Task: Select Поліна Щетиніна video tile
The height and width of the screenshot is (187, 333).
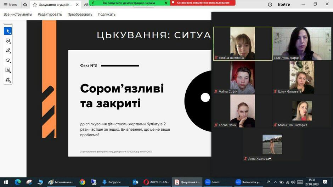Action: 243,44
